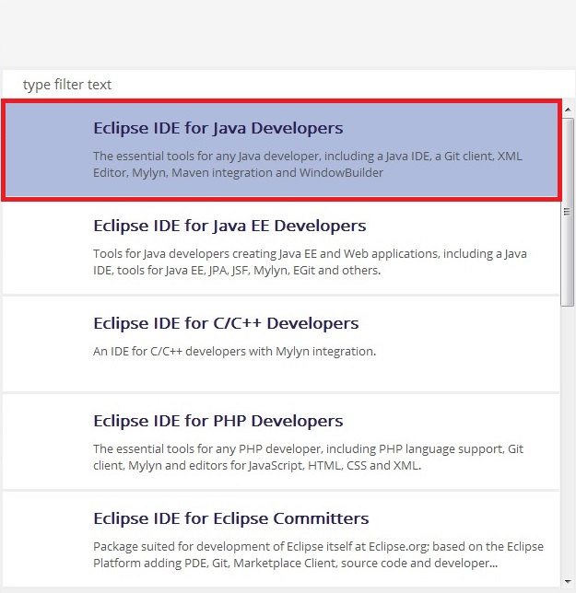
Task: Click 'Package suited for development of Eclipse' description
Action: (x=318, y=555)
